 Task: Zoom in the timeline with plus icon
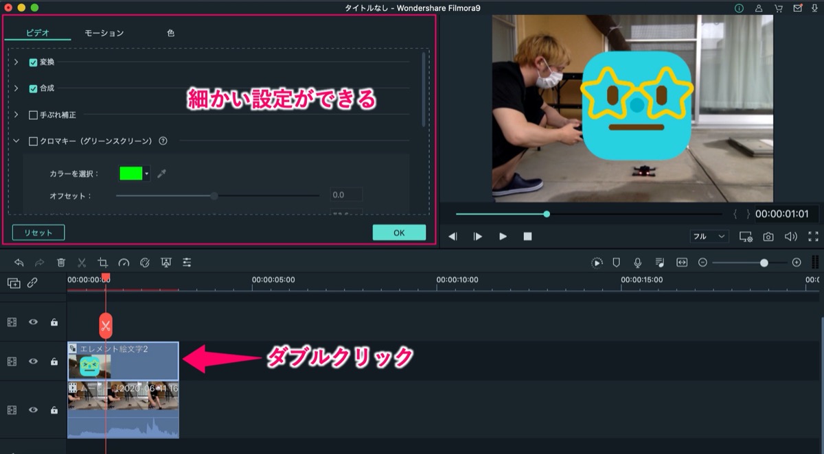pyautogui.click(x=797, y=263)
